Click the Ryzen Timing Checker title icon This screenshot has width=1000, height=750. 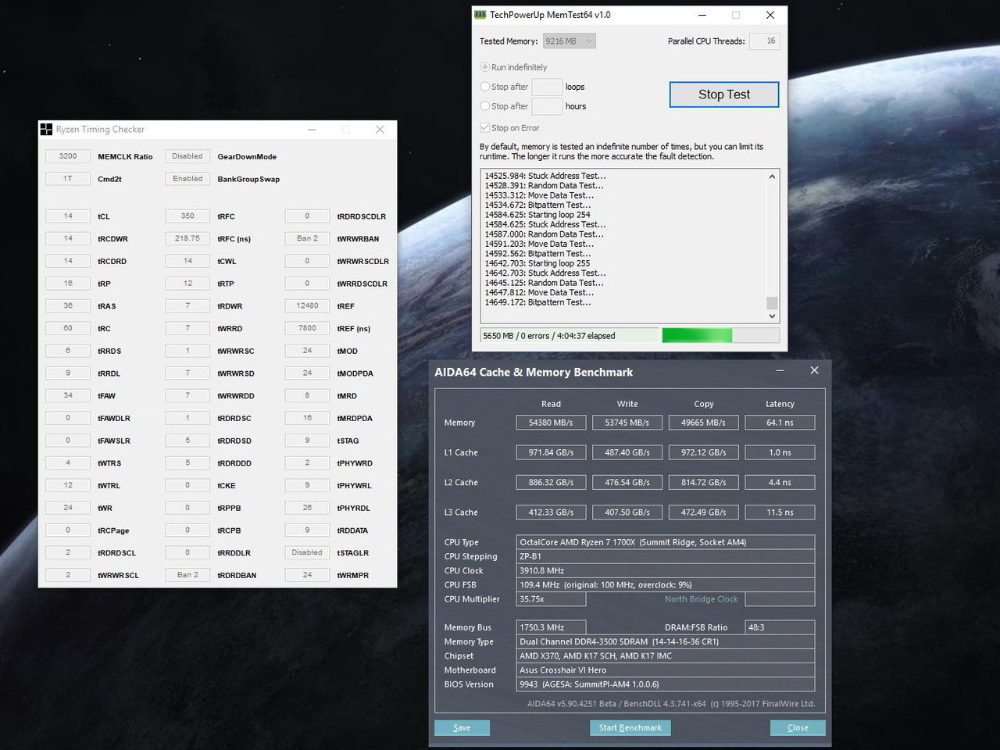(46, 130)
